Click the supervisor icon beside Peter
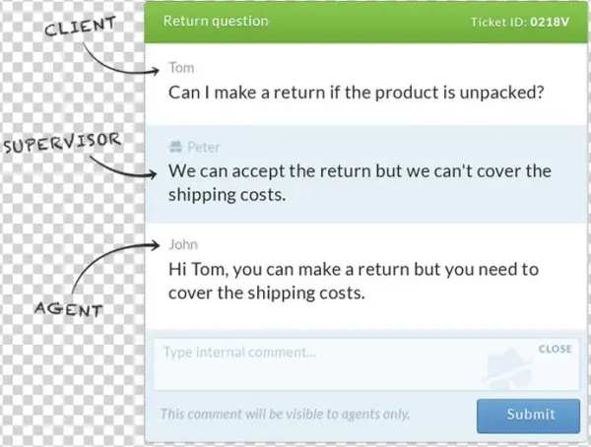The height and width of the screenshot is (447, 591). pos(175,148)
